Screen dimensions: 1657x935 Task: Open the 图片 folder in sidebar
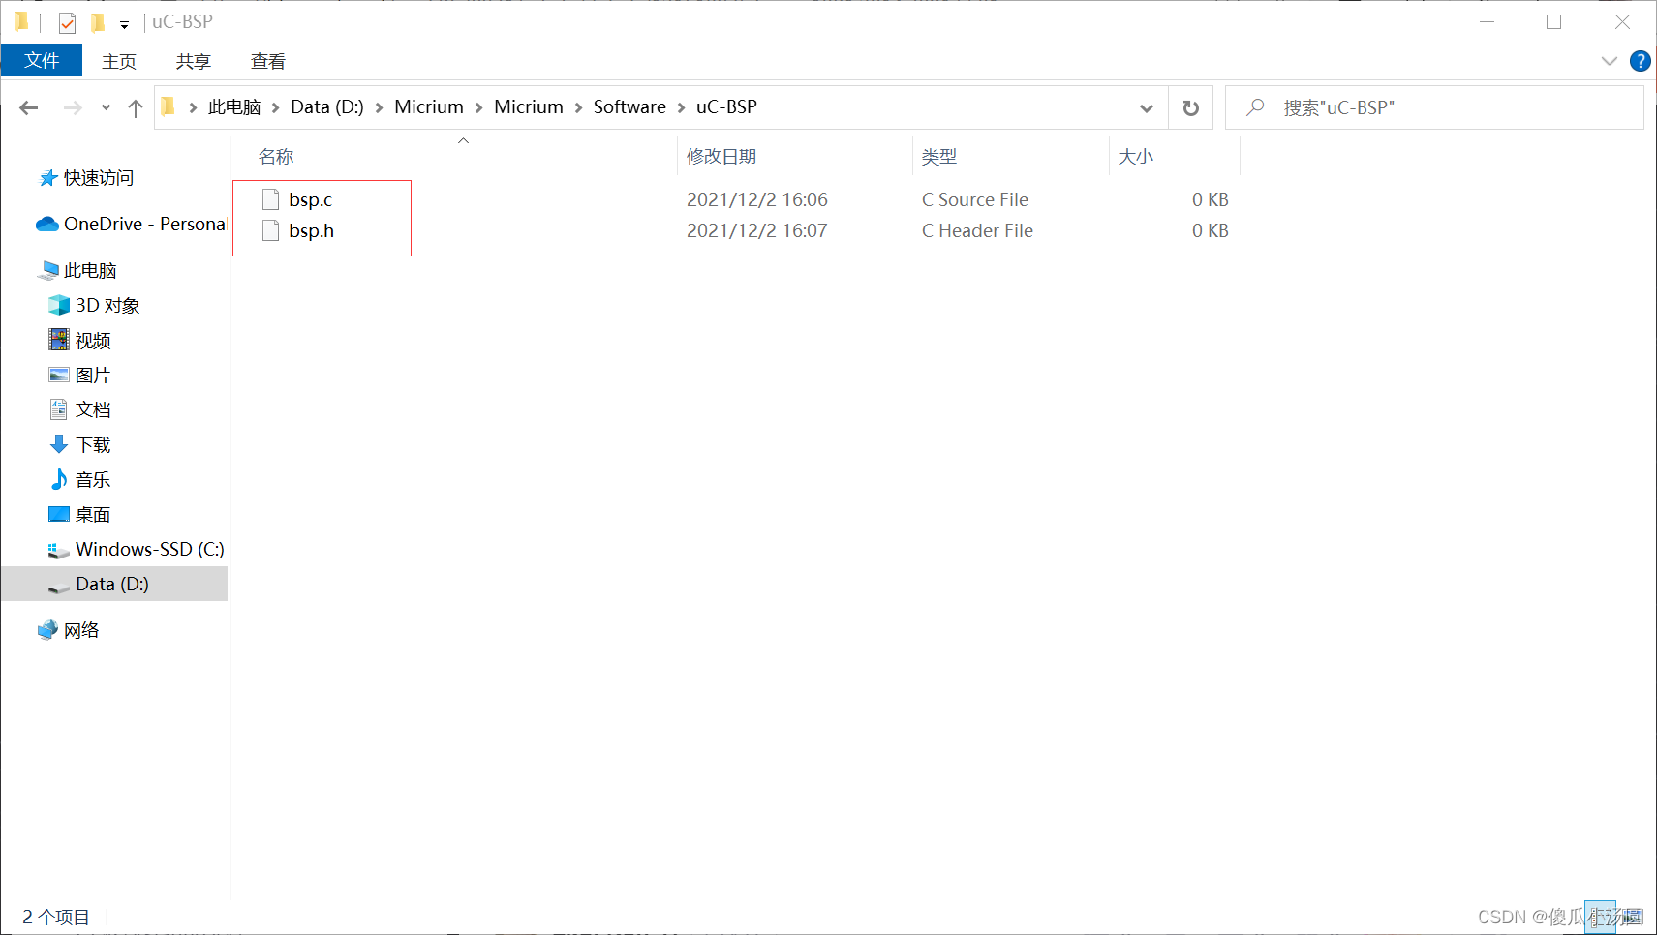tap(93, 375)
